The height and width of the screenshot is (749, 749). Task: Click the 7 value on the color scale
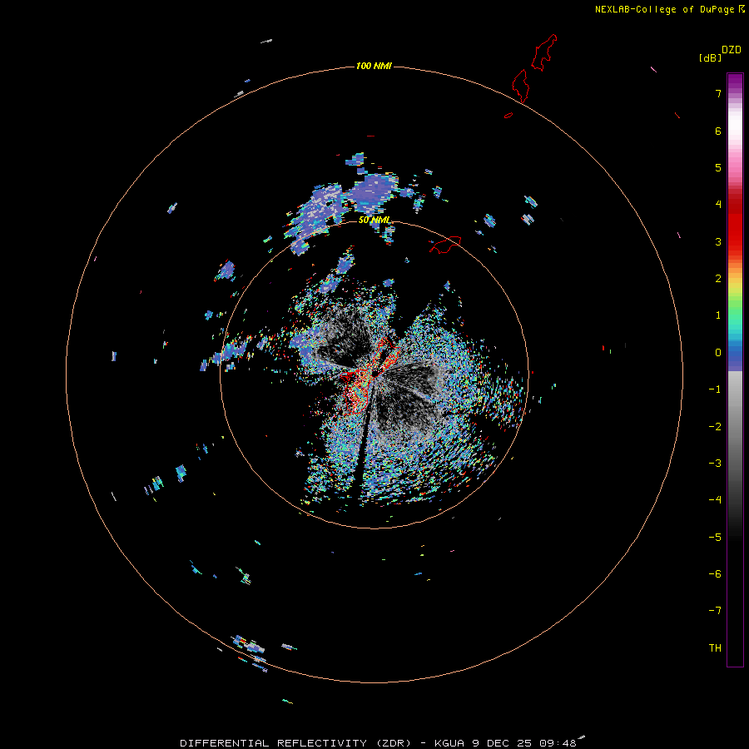pos(718,93)
